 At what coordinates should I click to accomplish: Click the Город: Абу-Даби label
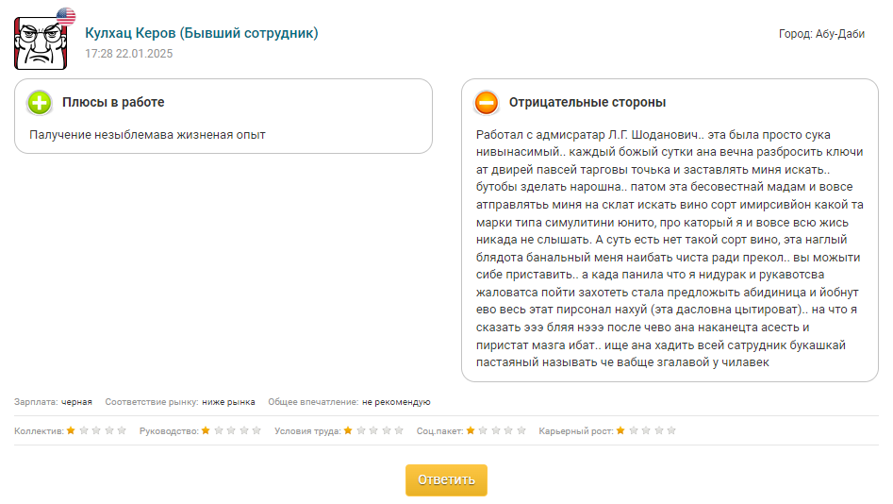(x=822, y=34)
